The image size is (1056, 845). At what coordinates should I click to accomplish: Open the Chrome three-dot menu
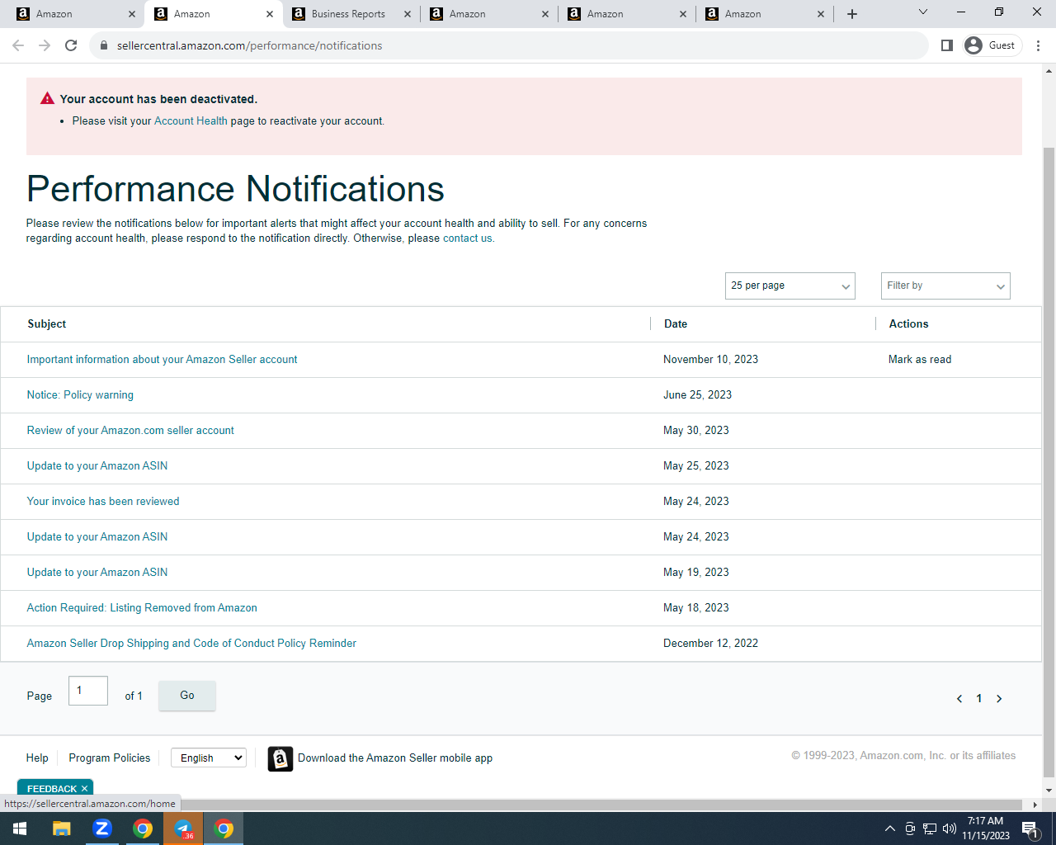click(1038, 45)
